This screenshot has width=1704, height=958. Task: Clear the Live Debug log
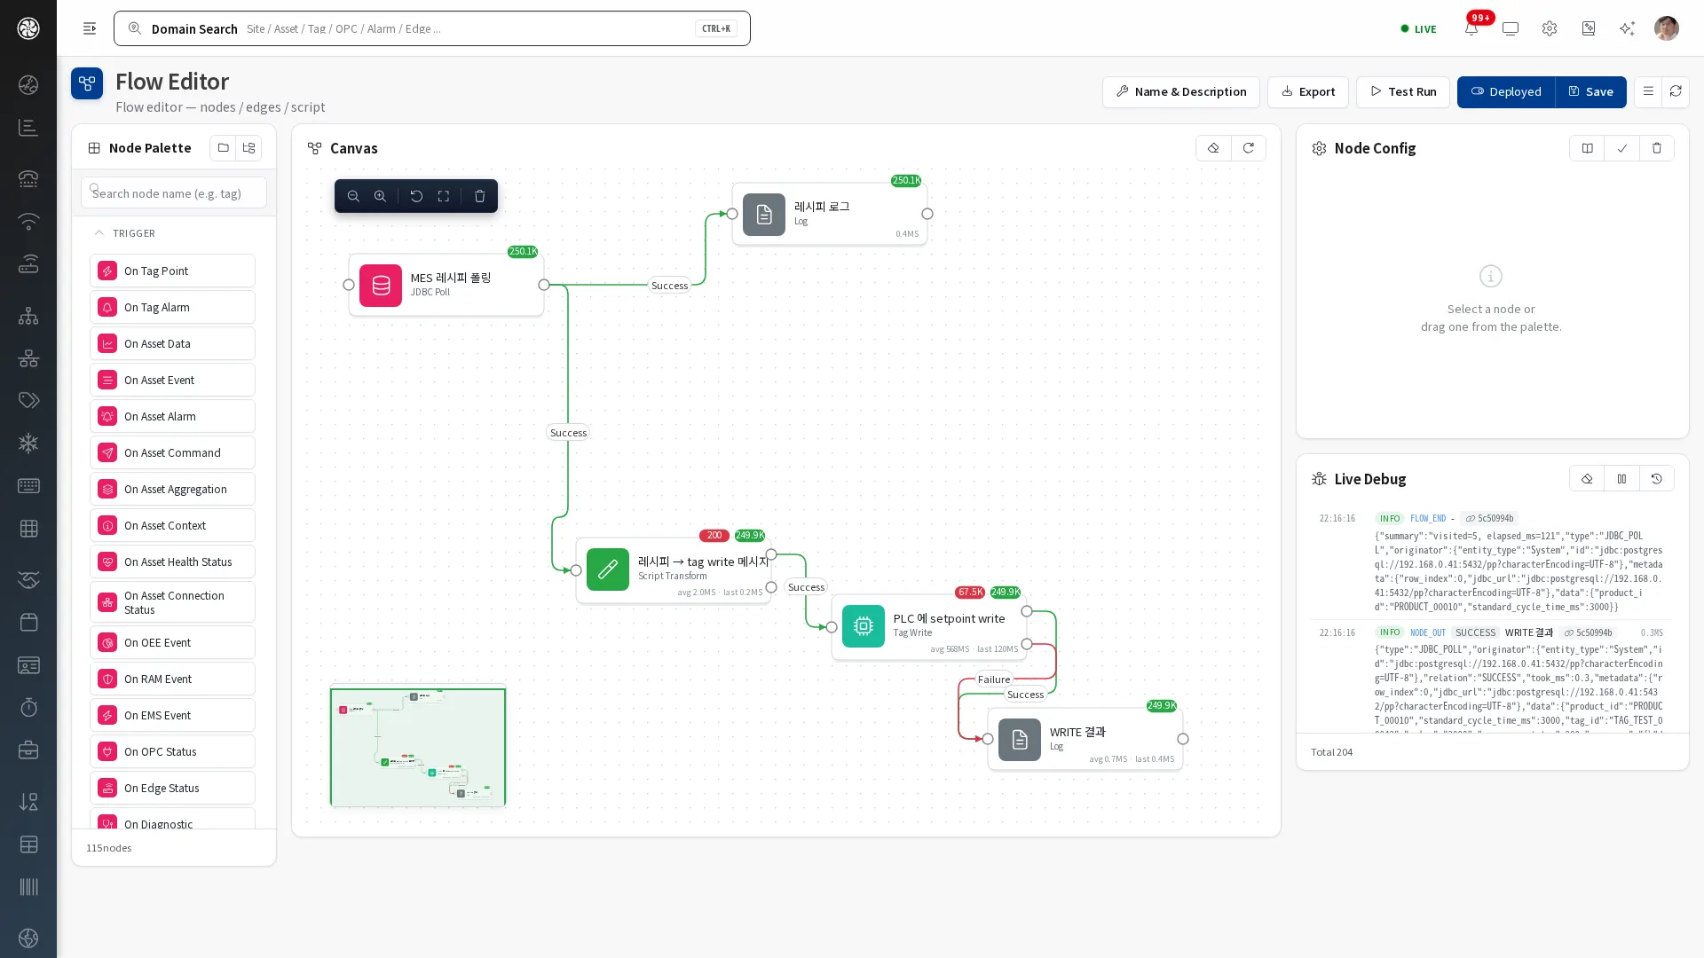(1587, 479)
